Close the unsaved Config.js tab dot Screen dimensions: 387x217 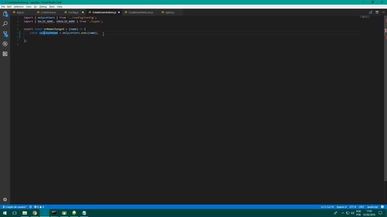tap(83, 12)
